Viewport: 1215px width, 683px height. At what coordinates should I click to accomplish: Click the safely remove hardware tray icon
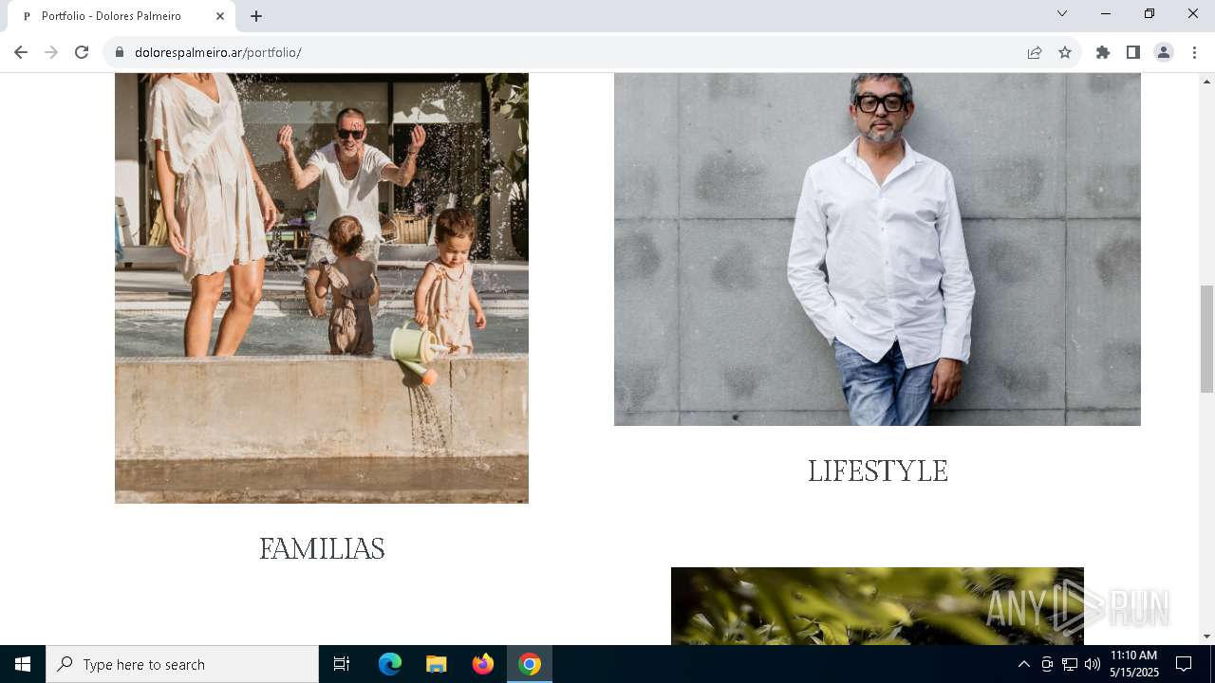coord(1047,664)
